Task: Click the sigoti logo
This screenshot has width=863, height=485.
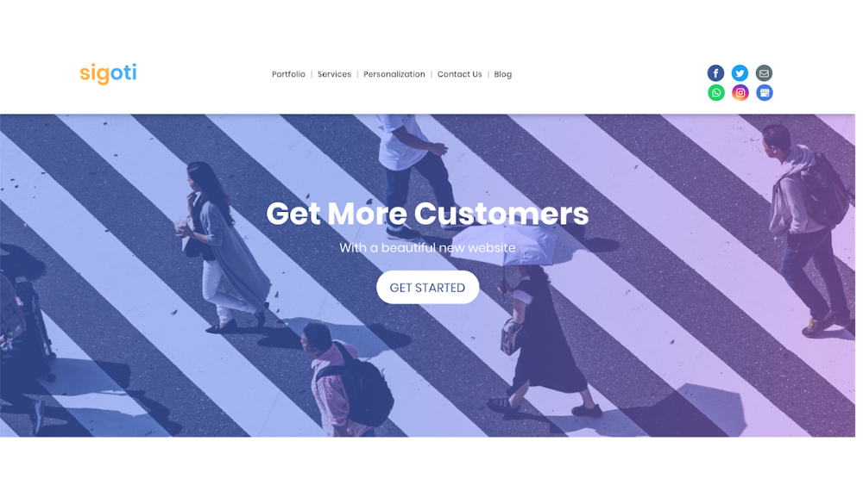Action: pos(109,73)
